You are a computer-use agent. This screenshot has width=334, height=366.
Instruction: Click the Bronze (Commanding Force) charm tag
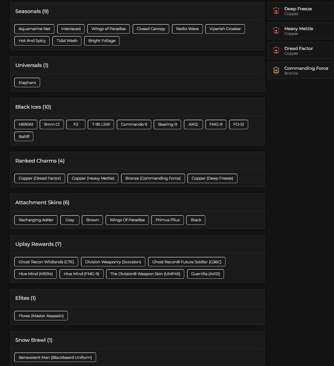[153, 178]
